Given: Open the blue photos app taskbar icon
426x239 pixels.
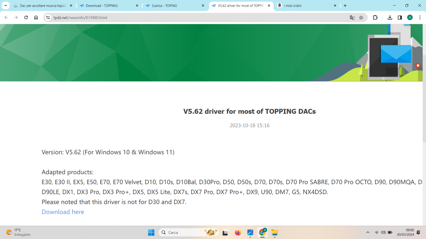Looking at the screenshot, I should click(250, 232).
